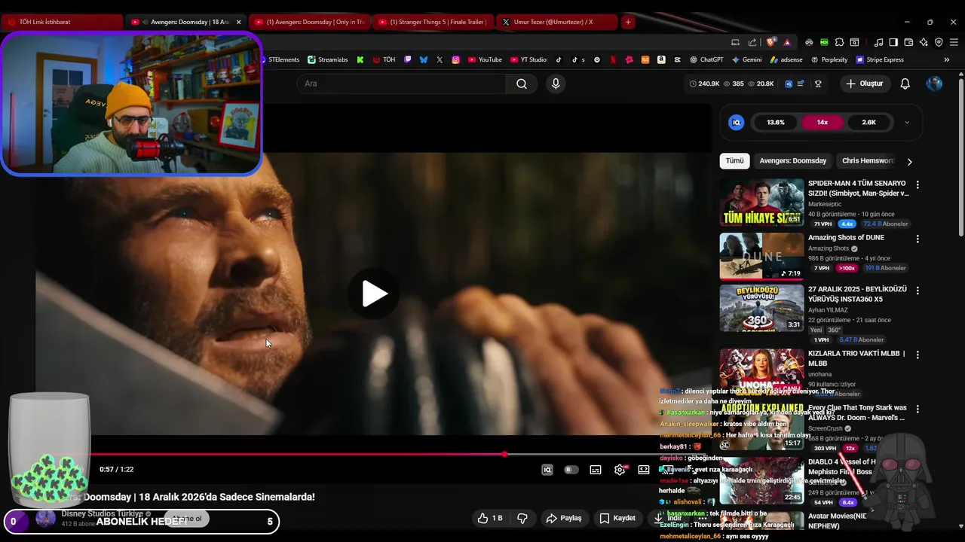Click the Brave Shields lion icon
Image resolution: width=965 pixels, height=542 pixels.
pos(771,42)
